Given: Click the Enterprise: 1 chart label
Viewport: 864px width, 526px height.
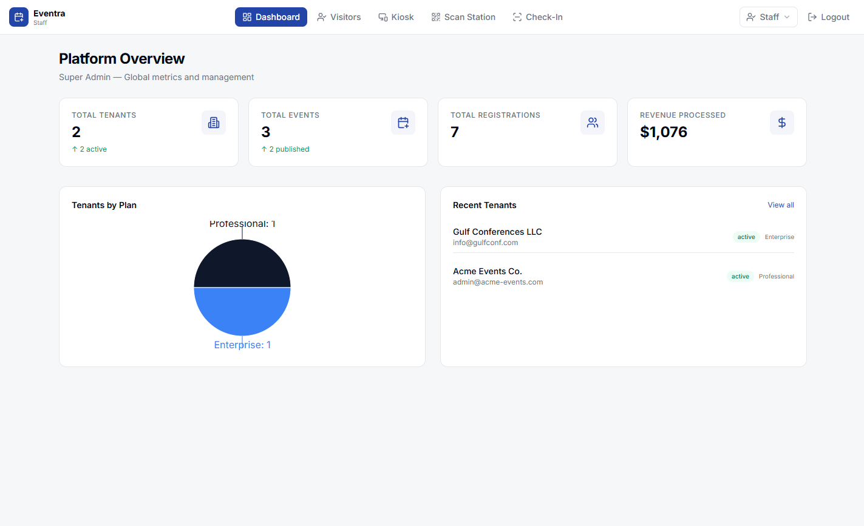Looking at the screenshot, I should [x=242, y=345].
